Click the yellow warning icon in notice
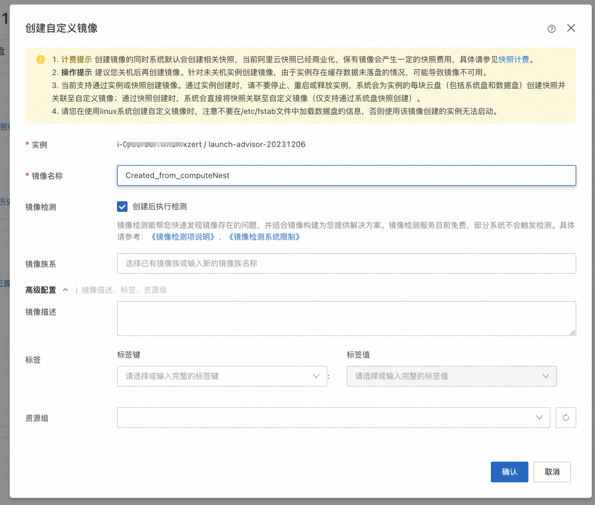 (41, 60)
